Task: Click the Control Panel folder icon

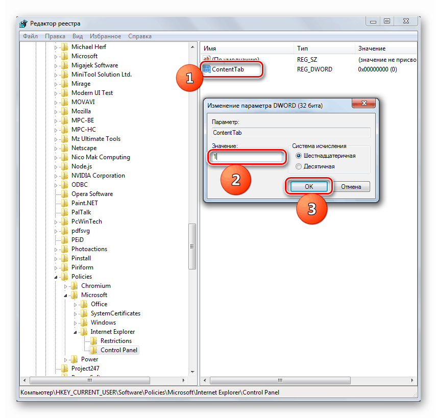Action: pos(94,350)
